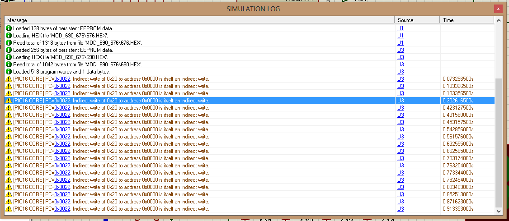This screenshot has height=221, width=509.
Task: Click info icon beside 'Read total of 1318 bytes'
Action: pos(9,43)
